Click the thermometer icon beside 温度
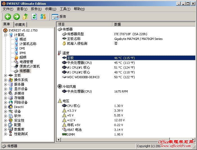Viewport: 197px width, 150px height. (x=59, y=53)
